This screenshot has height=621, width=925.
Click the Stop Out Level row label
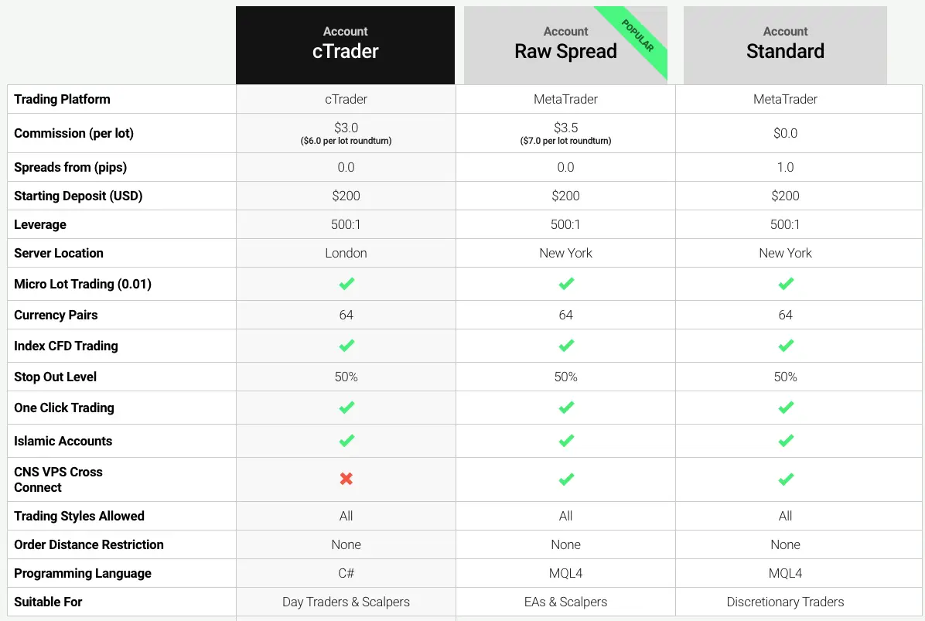[56, 377]
